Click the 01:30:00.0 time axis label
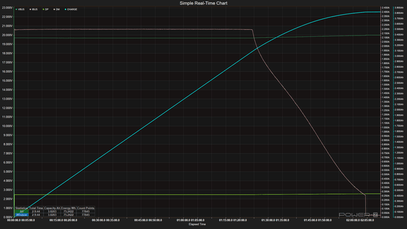 pyautogui.click(x=268, y=220)
